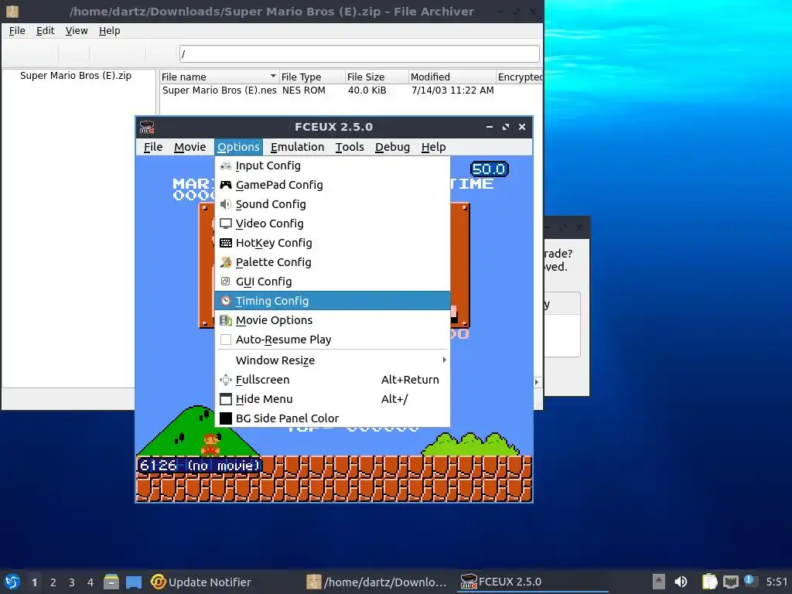This screenshot has height=594, width=792.
Task: Click the Modified column header
Action: click(x=452, y=77)
